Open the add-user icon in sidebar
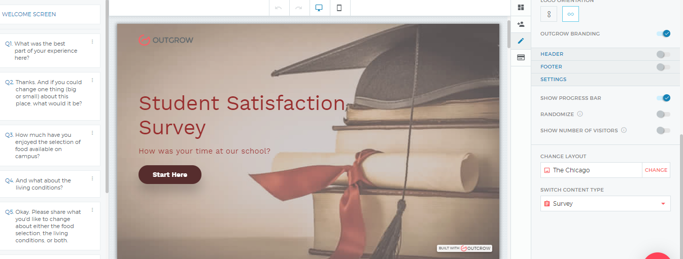This screenshot has height=259, width=683. pos(521,24)
